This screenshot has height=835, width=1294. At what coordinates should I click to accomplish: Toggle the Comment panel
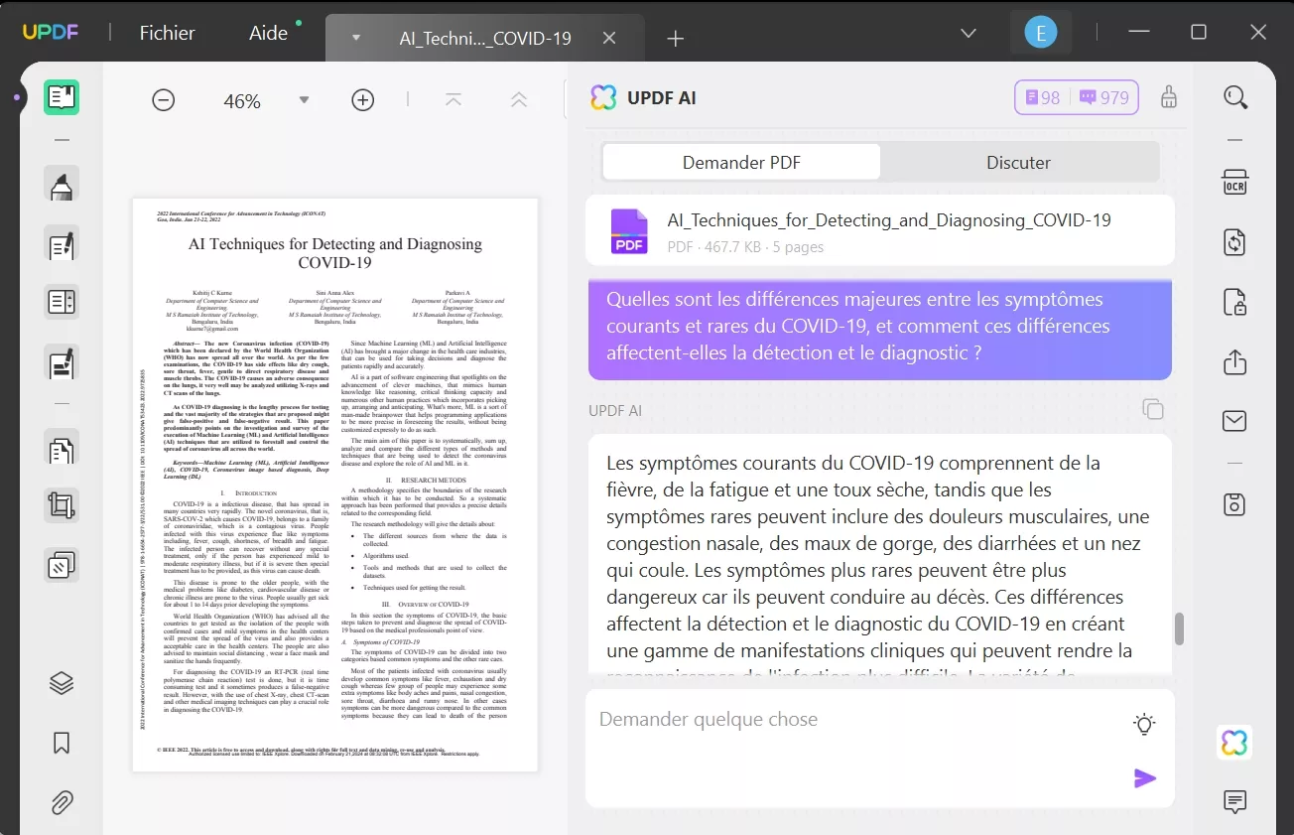point(1234,801)
